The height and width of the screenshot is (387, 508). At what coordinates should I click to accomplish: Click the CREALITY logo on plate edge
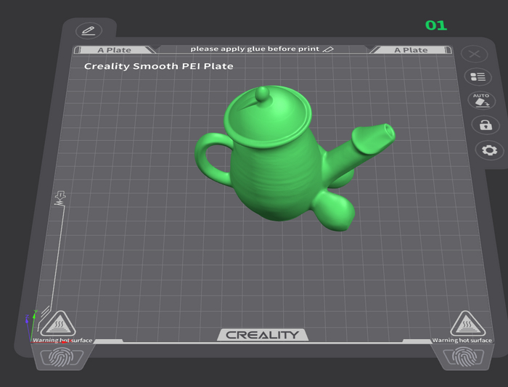tap(262, 335)
